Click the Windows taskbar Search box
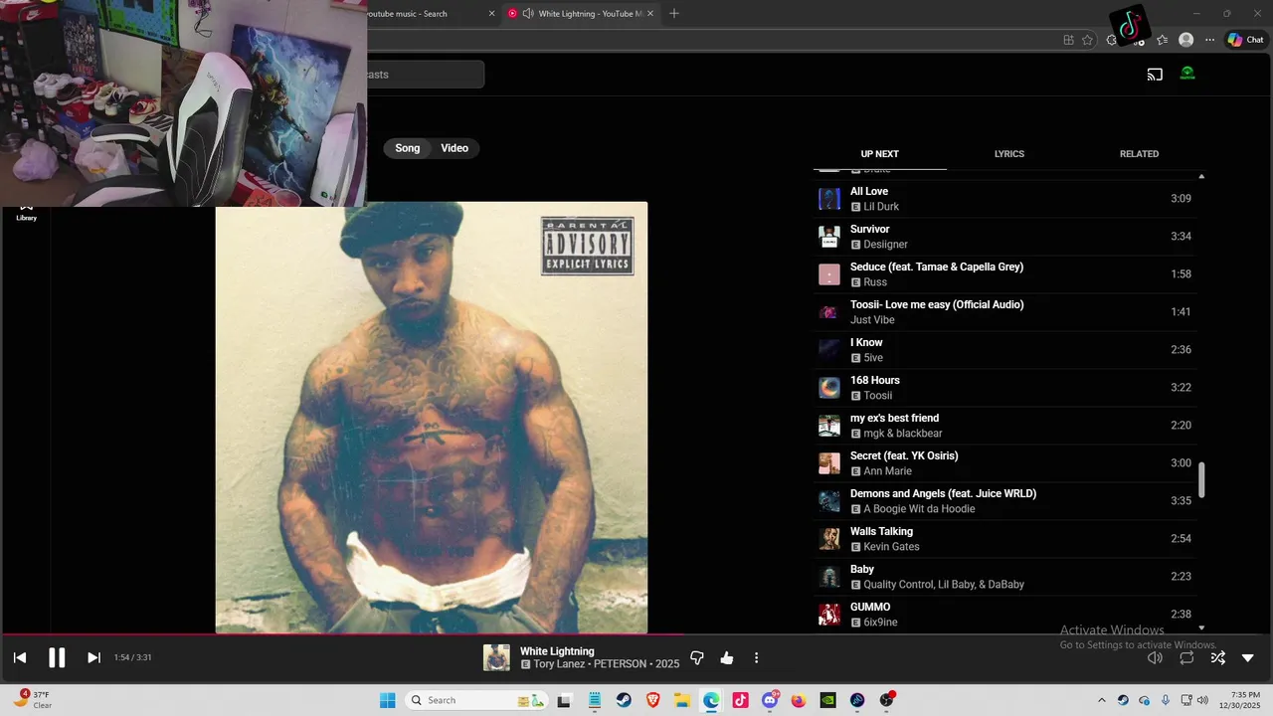 point(475,700)
